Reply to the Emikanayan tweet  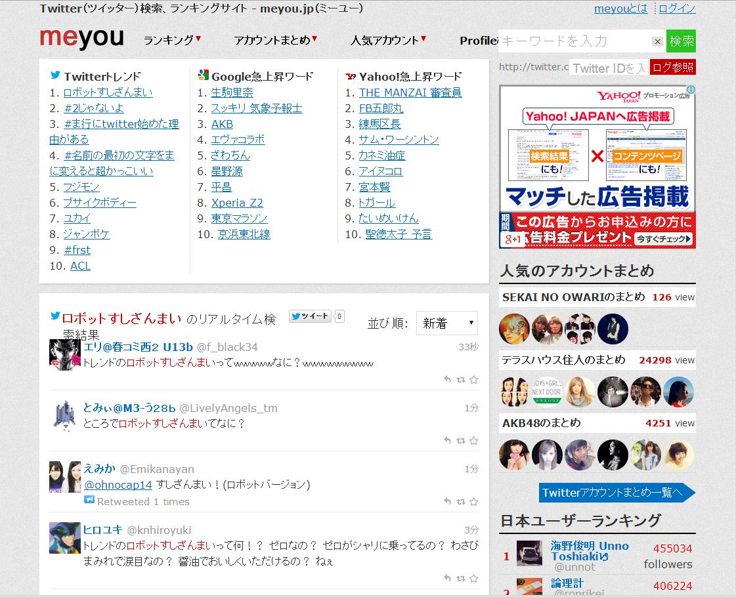(447, 501)
